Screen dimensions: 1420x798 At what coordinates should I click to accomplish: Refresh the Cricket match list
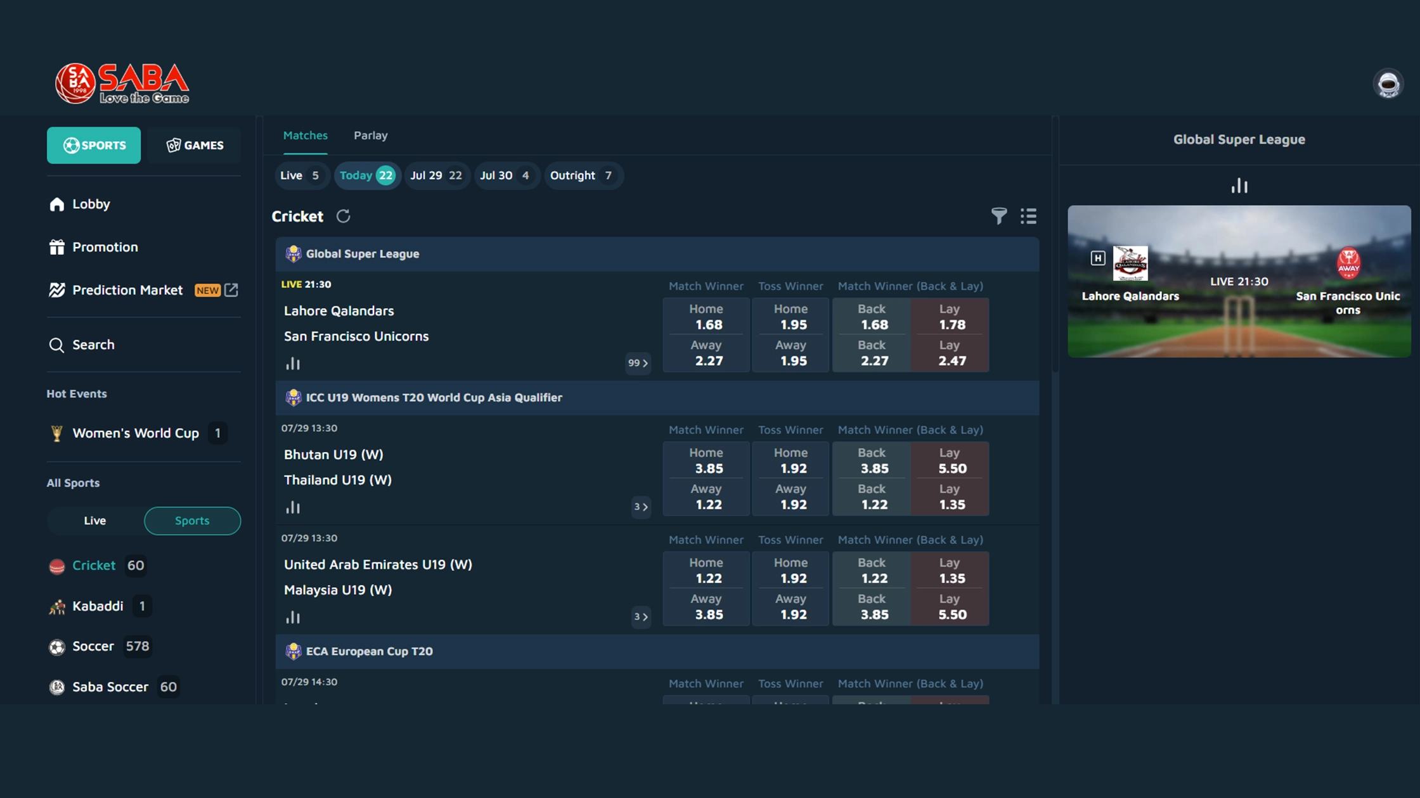click(x=343, y=217)
